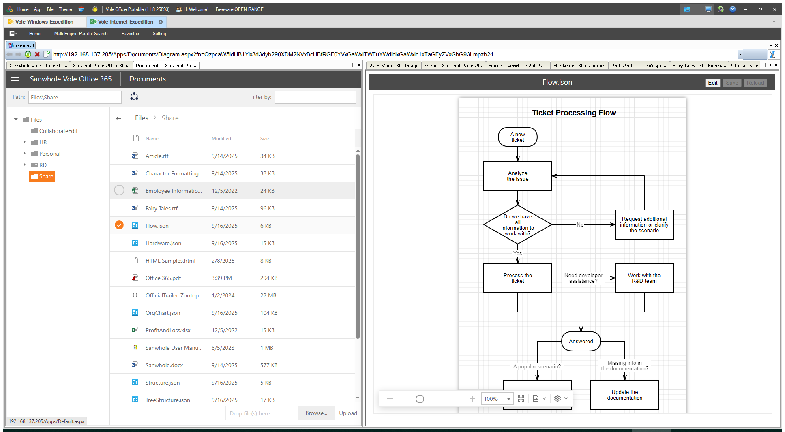Viewport: 785px width, 432px height.
Task: Go back using the arrow beside Files breadcrumb
Action: tap(118, 118)
